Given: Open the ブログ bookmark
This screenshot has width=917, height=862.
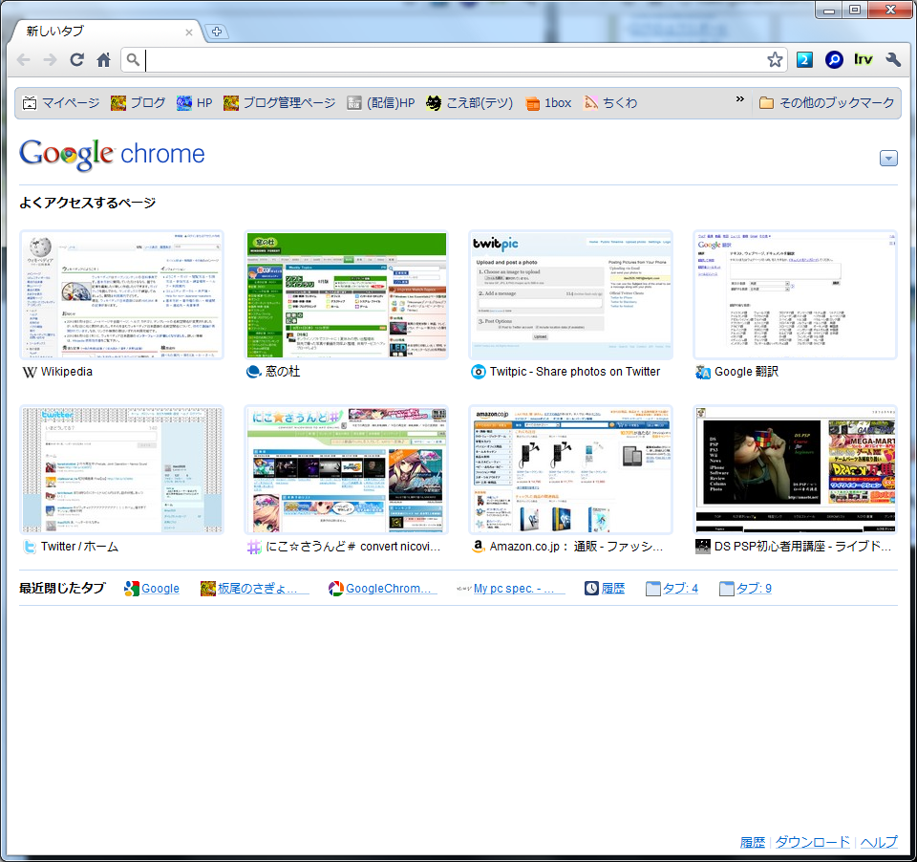Looking at the screenshot, I should click(138, 103).
